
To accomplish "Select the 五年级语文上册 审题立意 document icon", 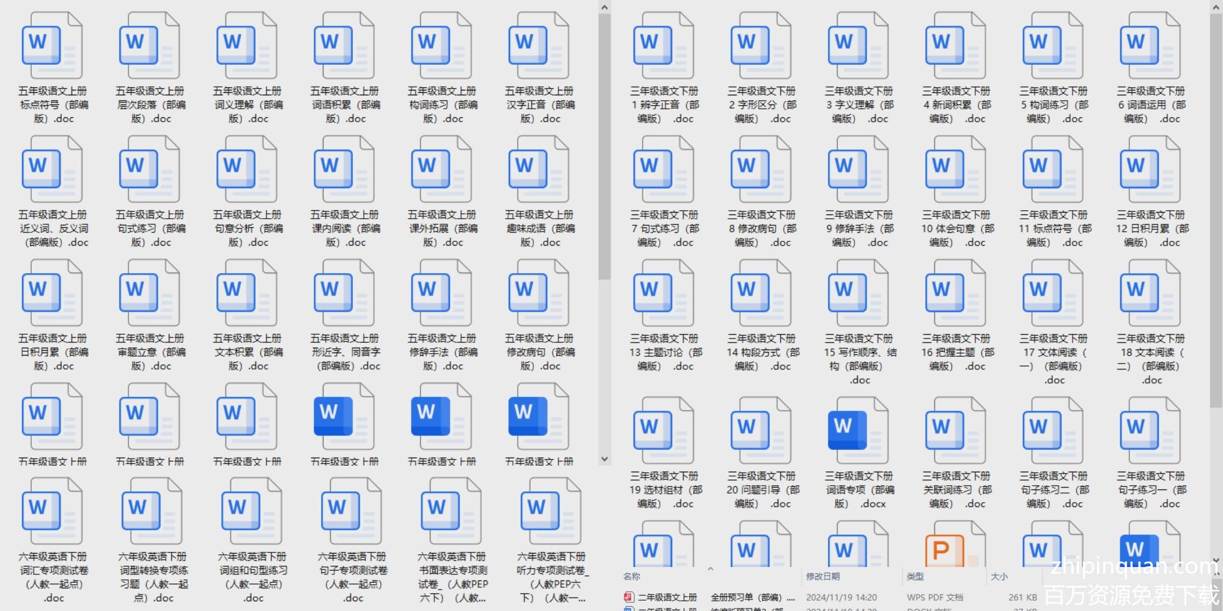I will 149,293.
